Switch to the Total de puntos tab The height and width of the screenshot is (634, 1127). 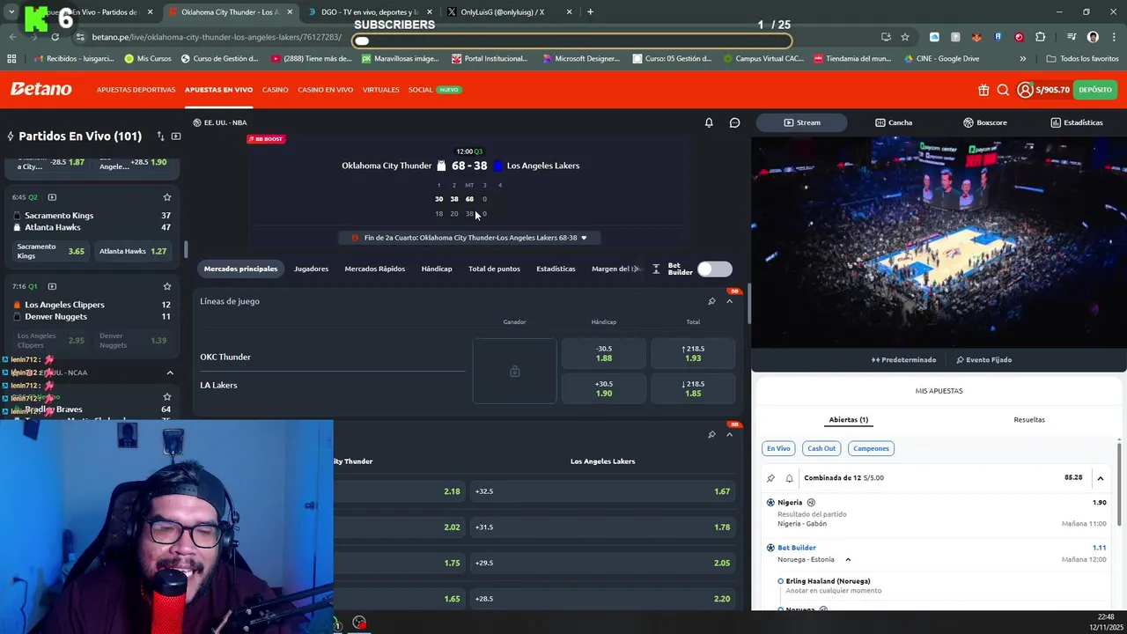coord(494,269)
